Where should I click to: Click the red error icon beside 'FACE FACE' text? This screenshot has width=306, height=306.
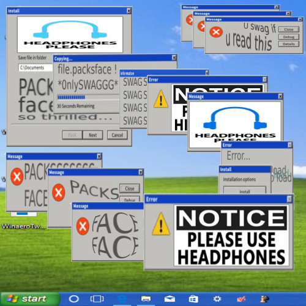[83, 226]
